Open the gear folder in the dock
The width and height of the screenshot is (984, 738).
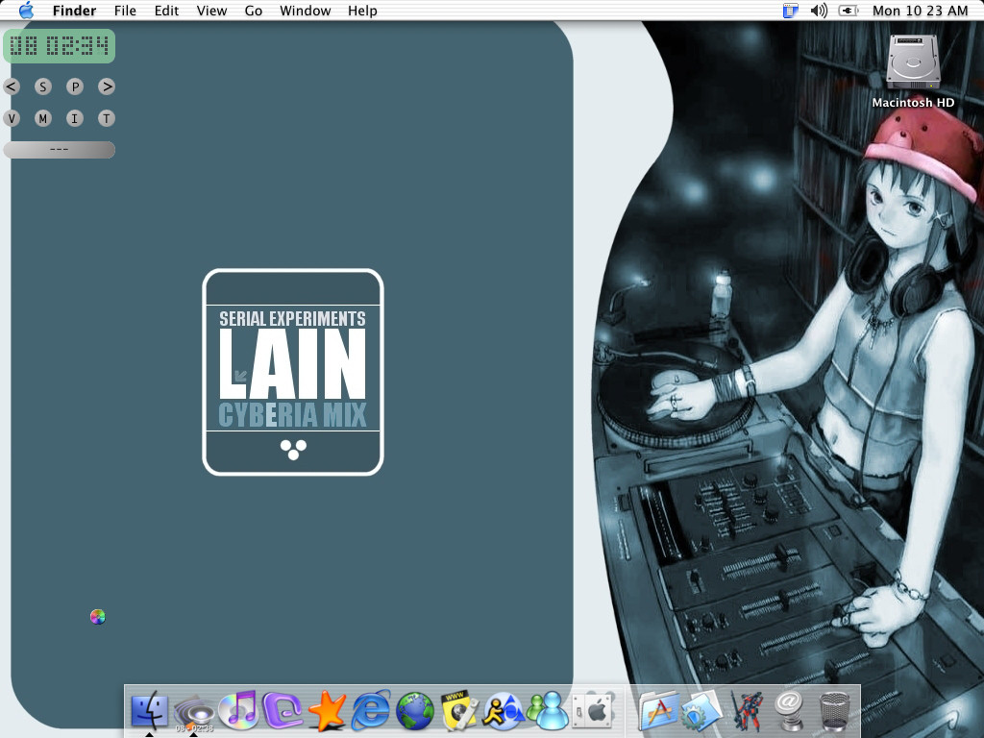coord(702,712)
